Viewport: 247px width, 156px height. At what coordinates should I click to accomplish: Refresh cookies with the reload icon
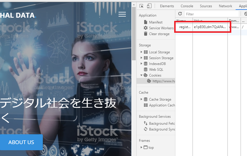(180, 14)
